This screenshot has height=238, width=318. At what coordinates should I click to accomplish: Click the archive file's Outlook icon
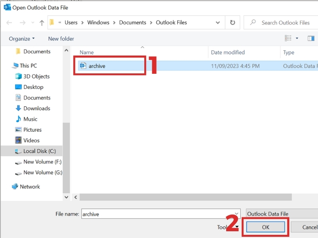(83, 66)
